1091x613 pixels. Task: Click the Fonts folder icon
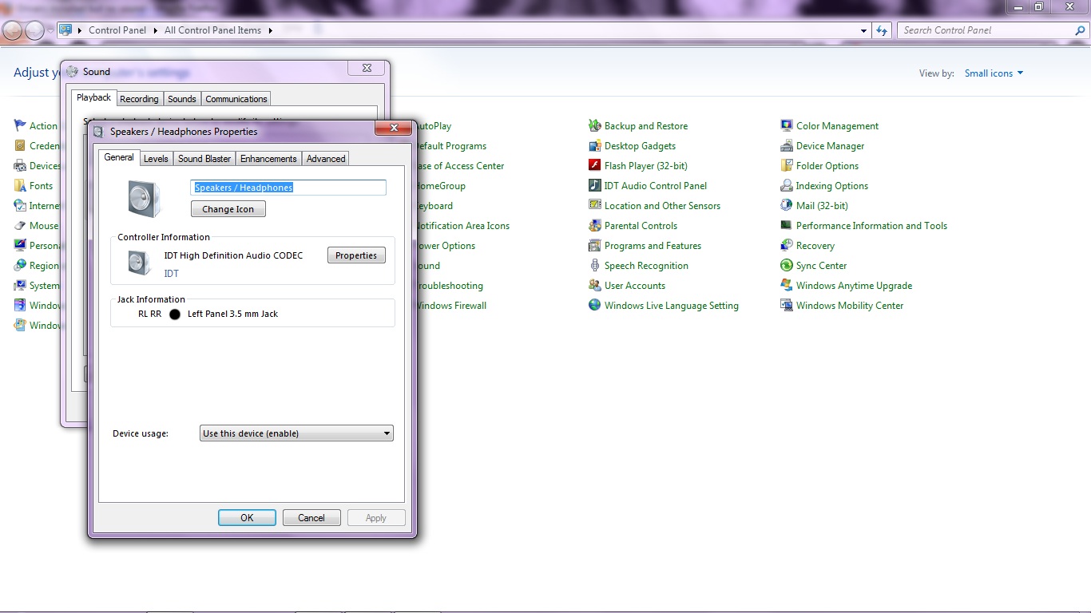click(x=20, y=186)
